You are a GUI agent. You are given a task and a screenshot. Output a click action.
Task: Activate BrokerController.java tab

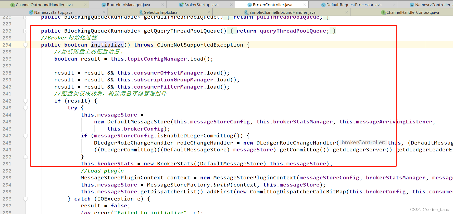click(272, 5)
